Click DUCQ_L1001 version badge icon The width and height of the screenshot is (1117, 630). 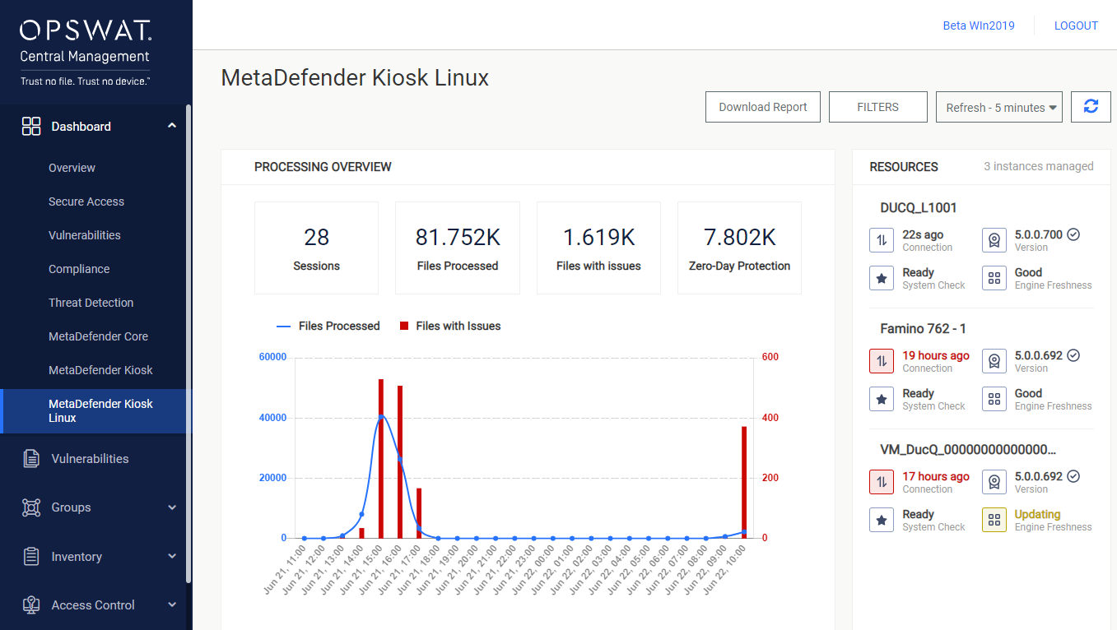[x=994, y=240]
